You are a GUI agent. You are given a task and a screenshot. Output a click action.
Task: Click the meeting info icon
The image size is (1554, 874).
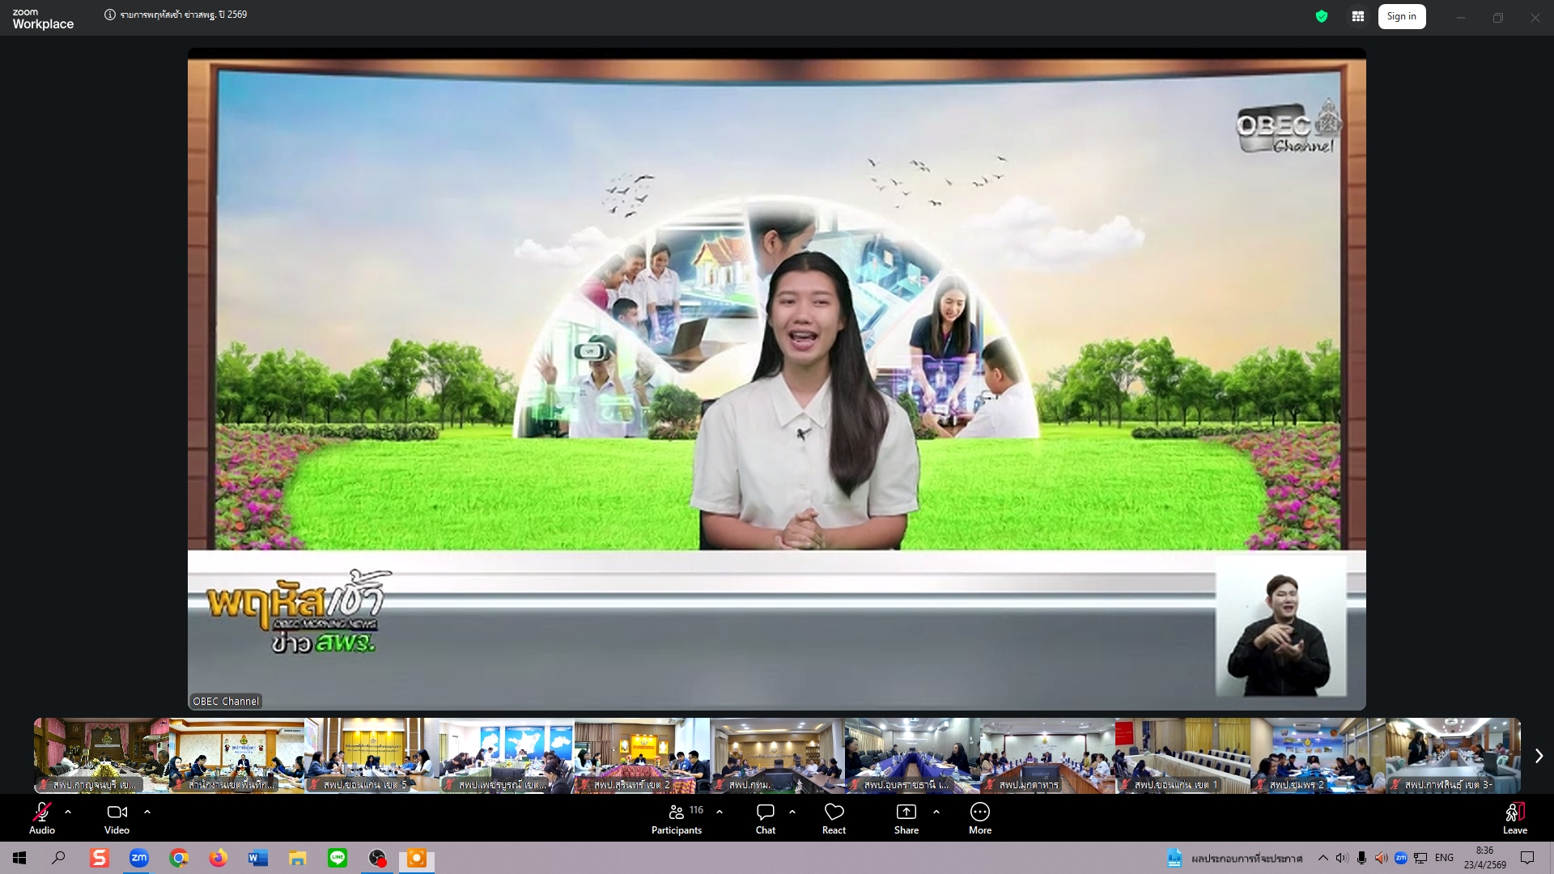[x=110, y=15]
